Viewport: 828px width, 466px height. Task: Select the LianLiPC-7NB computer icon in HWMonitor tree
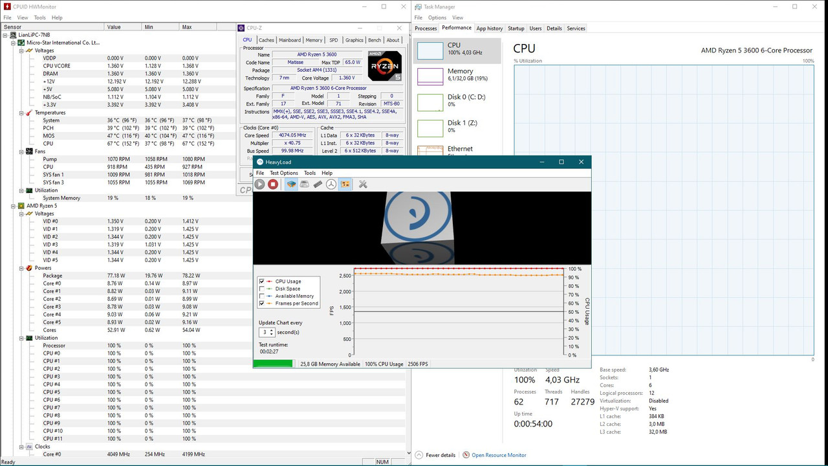pos(14,35)
